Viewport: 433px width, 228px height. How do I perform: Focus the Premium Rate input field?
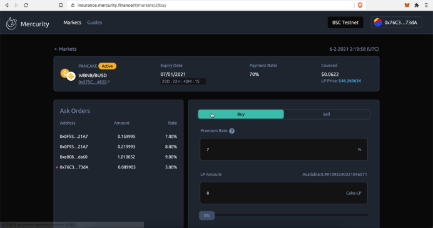[283, 149]
